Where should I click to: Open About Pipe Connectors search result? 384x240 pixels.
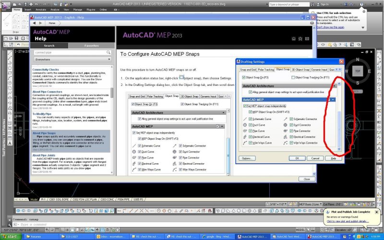pos(47,92)
